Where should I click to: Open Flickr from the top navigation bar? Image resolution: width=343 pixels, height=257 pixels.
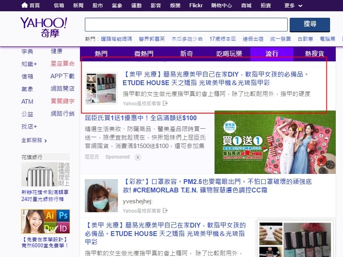point(199,6)
